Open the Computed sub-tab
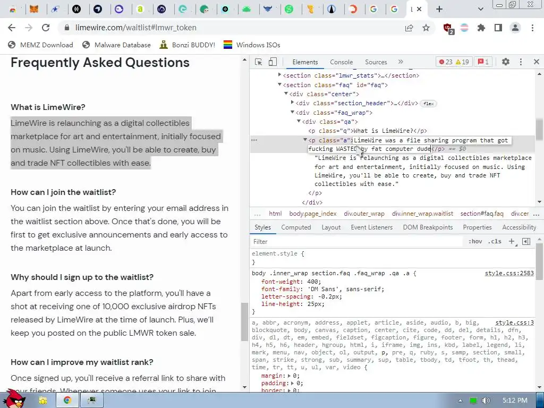544x408 pixels. coord(296,227)
